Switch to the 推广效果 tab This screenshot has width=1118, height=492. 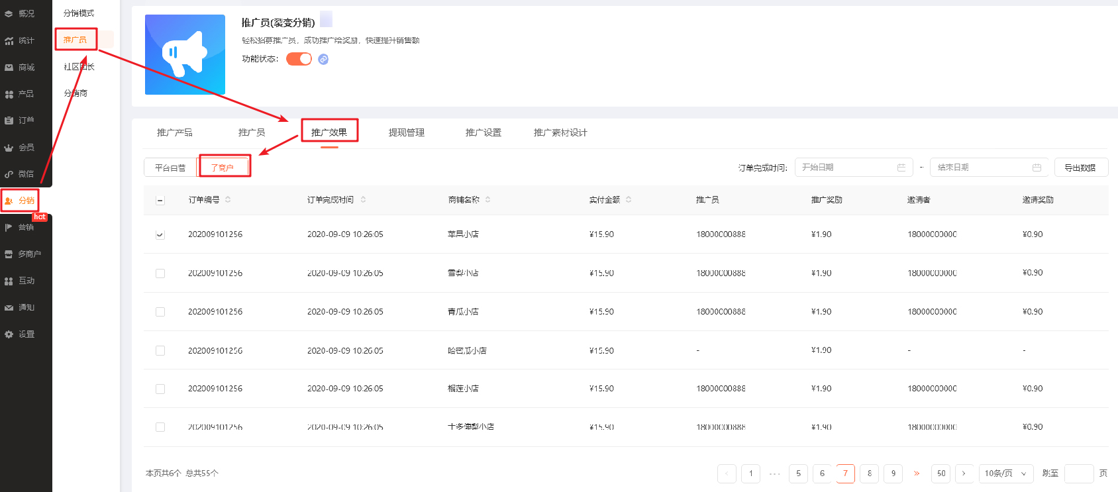click(x=329, y=132)
